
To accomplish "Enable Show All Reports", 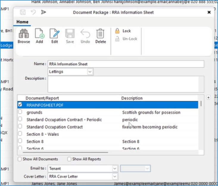I will point(69,159).
